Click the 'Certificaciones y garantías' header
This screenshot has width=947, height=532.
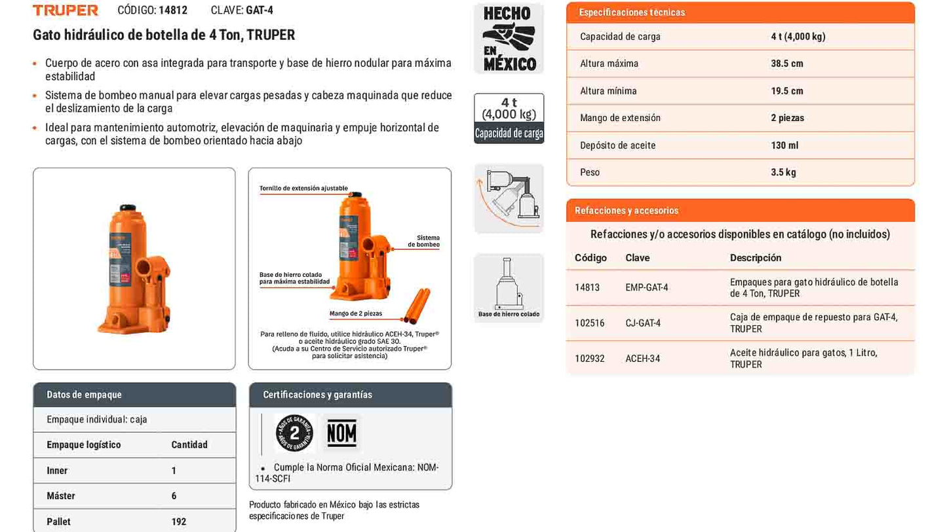pos(351,395)
